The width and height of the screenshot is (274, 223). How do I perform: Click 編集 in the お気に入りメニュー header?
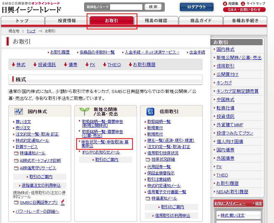[258, 204]
